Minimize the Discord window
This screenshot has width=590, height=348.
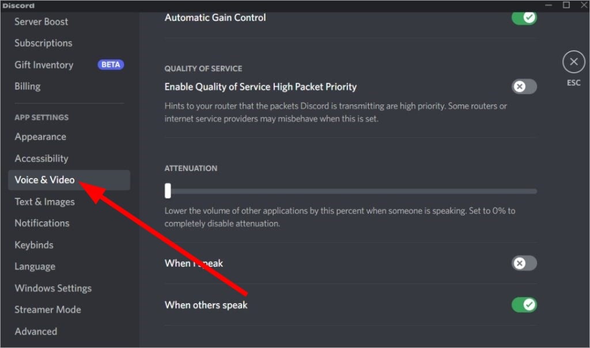549,5
